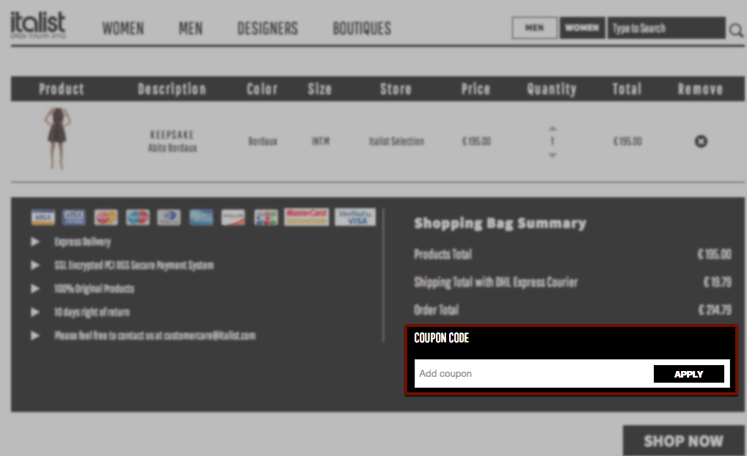Open the BOUTIQUES menu
The width and height of the screenshot is (747, 456).
pos(362,29)
